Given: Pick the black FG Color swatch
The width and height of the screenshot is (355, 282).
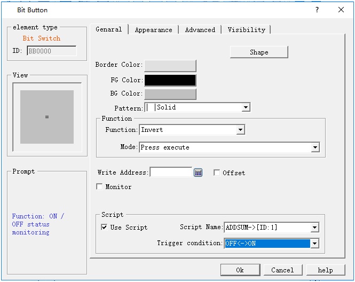Looking at the screenshot, I should pos(170,80).
